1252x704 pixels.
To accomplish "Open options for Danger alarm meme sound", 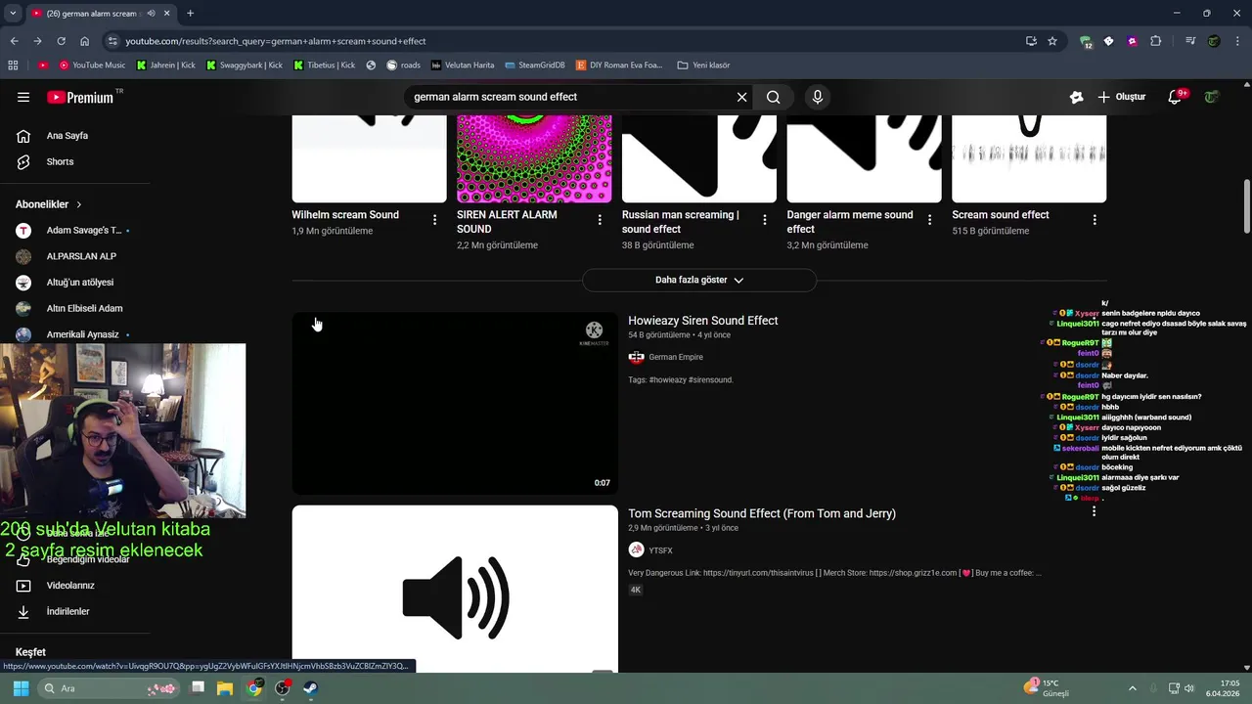I will click(x=930, y=220).
